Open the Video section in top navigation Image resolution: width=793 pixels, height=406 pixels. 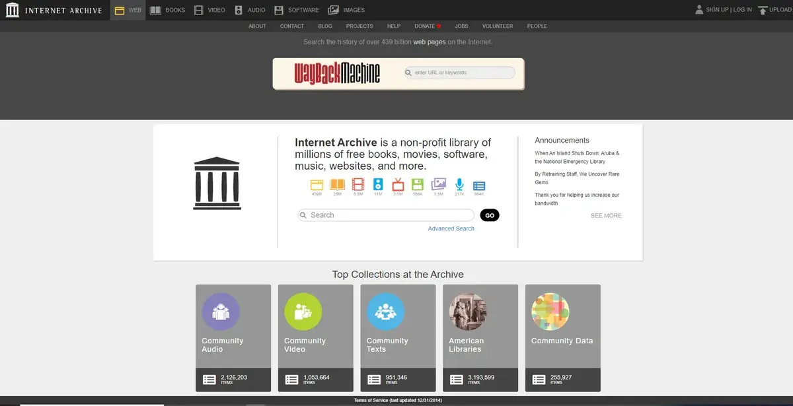[x=209, y=10]
